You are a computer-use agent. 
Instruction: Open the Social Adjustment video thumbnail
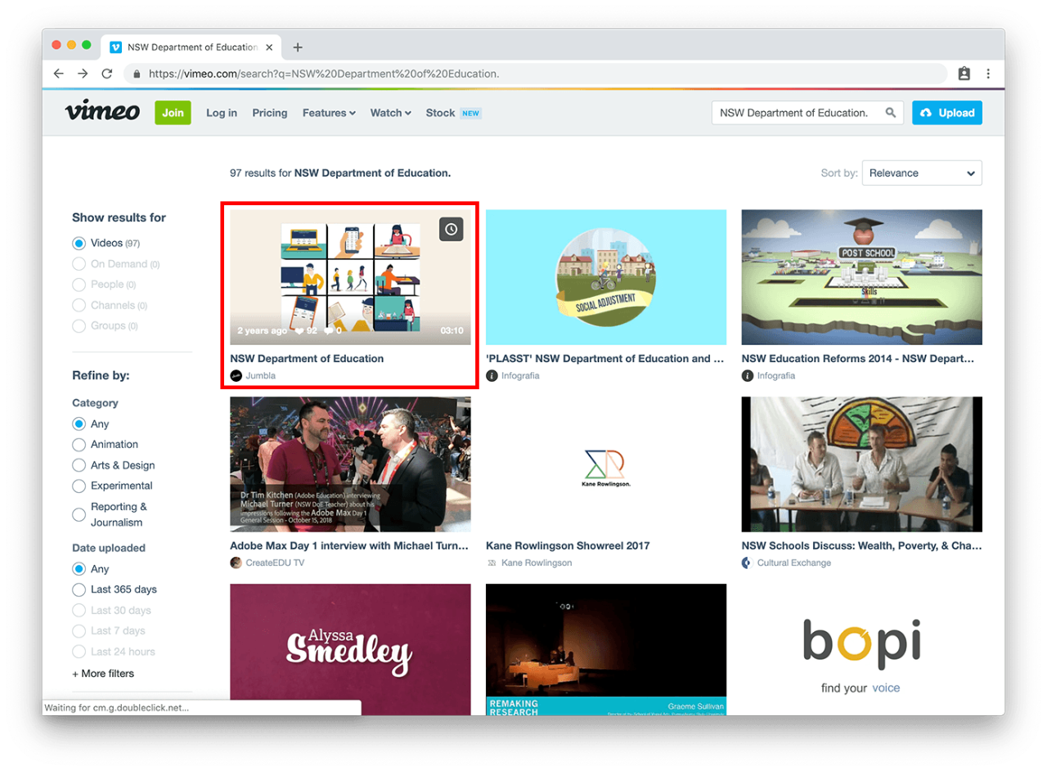pyautogui.click(x=606, y=277)
